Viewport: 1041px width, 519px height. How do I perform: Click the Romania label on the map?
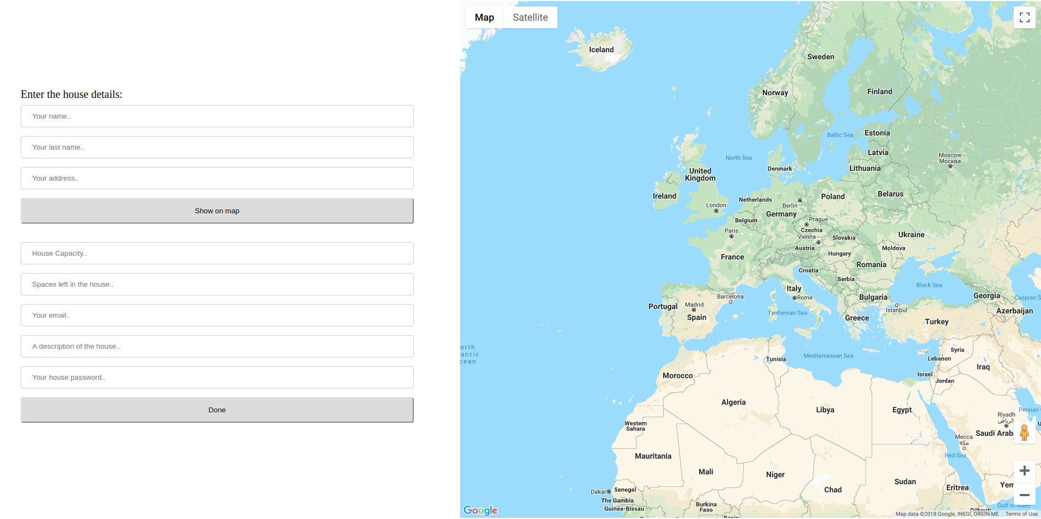tap(871, 264)
